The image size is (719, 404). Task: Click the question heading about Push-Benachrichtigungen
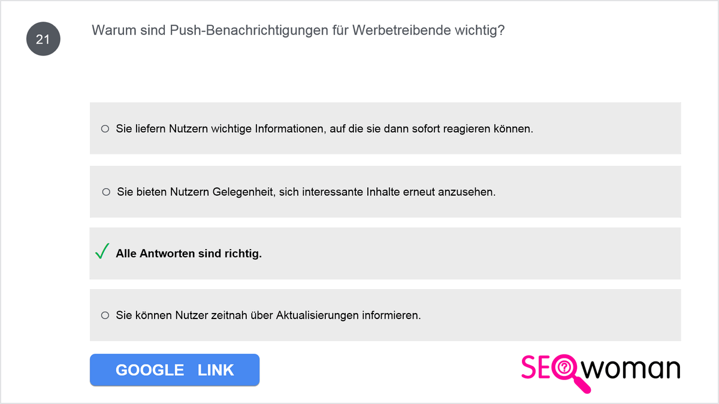pyautogui.click(x=298, y=31)
